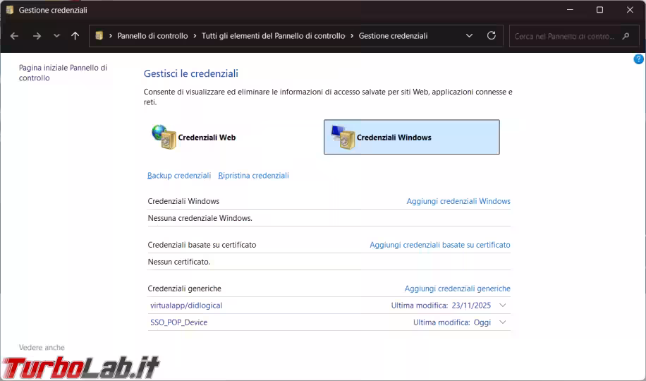Open Backup credenziali

click(179, 176)
